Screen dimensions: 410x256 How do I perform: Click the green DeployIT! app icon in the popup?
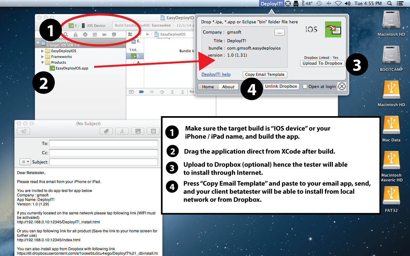coord(333,29)
